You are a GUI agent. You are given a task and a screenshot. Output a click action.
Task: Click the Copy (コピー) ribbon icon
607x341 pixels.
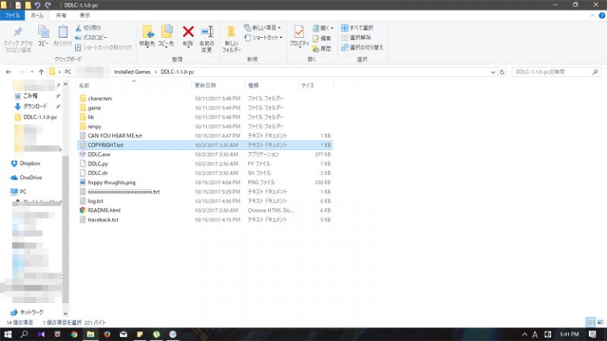[43, 32]
